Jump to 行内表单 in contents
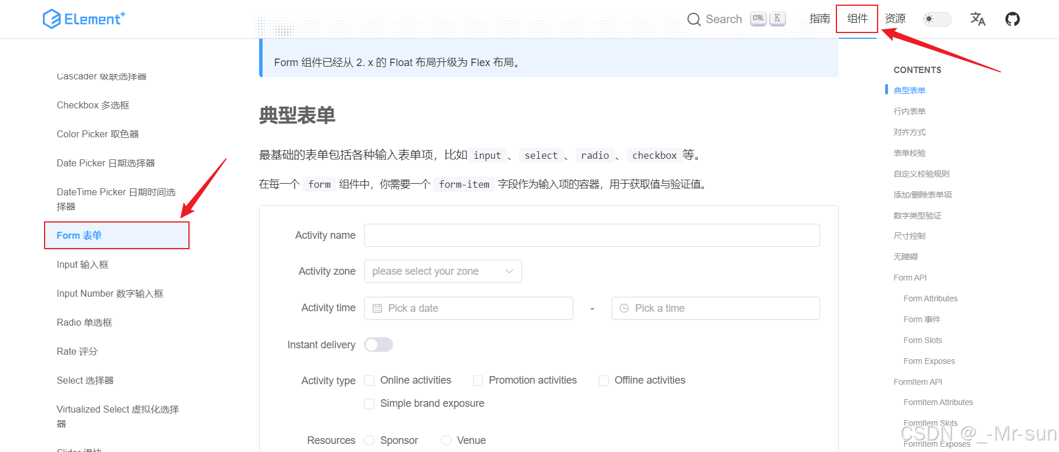 tap(909, 111)
